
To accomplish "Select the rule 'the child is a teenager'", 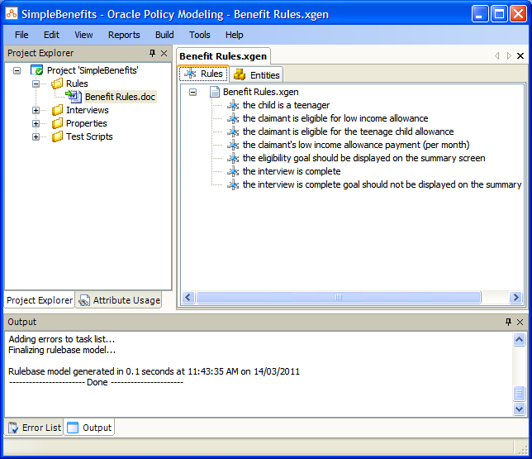I will (x=286, y=105).
